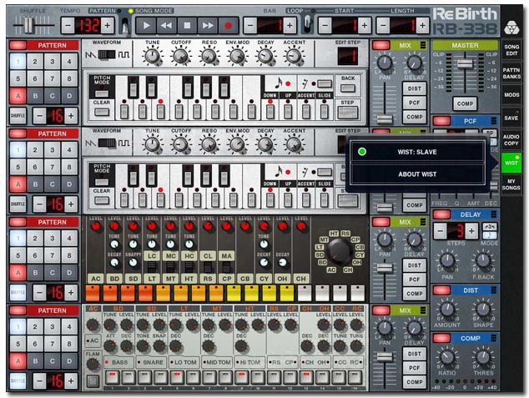Stop playback with the Stop button
Image resolution: width=529 pixels, height=398 pixels.
coord(187,26)
